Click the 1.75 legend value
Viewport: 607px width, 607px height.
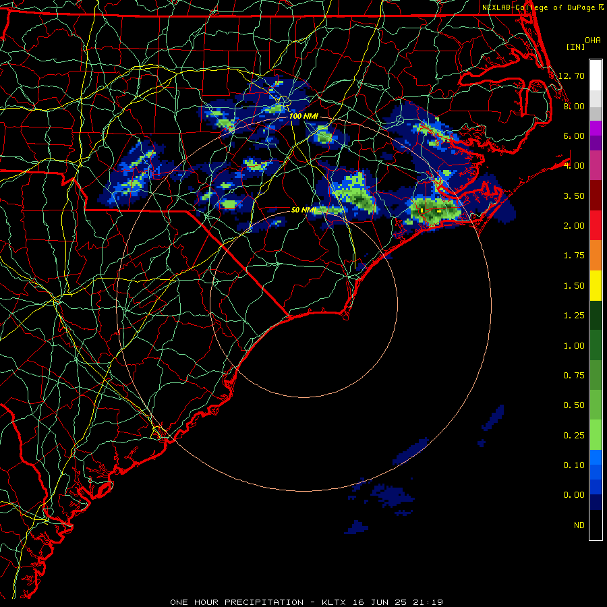point(574,256)
